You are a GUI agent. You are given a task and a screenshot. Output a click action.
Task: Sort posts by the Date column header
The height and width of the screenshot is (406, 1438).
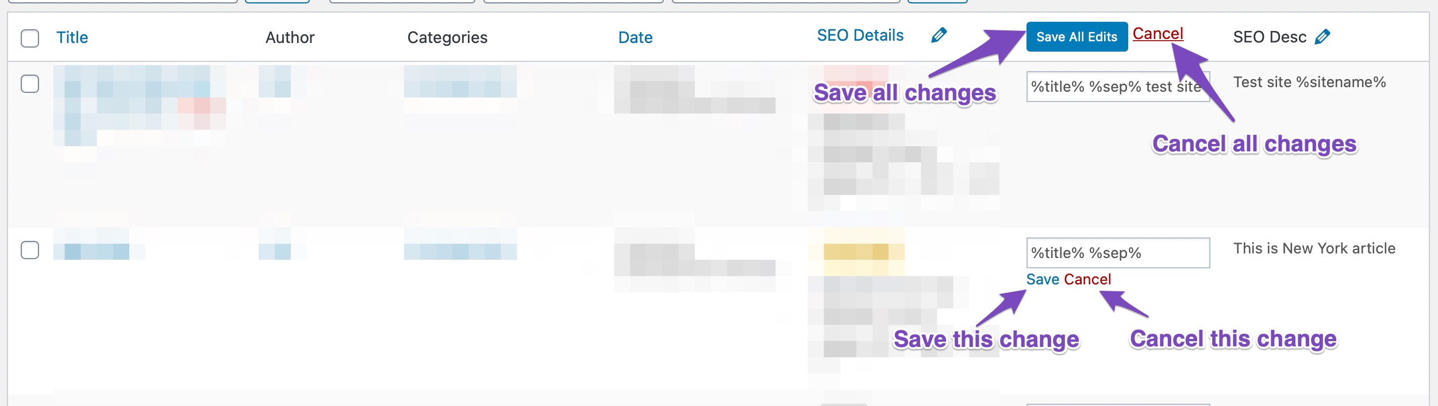point(635,38)
